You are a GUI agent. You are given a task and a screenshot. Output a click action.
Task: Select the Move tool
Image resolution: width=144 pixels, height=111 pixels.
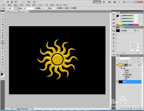[3, 14]
